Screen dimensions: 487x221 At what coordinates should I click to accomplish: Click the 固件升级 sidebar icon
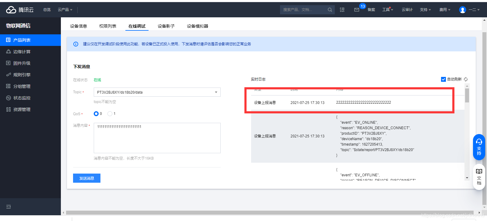[9, 63]
